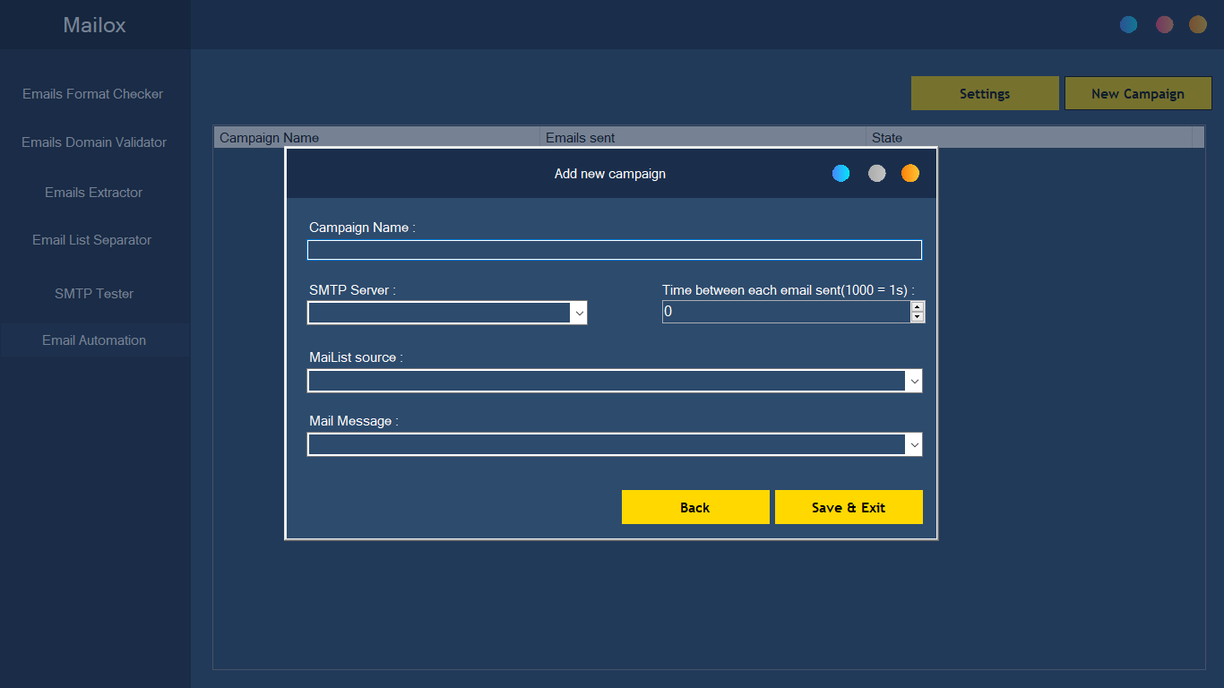
Task: Increase the time between emails with the up arrow
Action: (918, 307)
